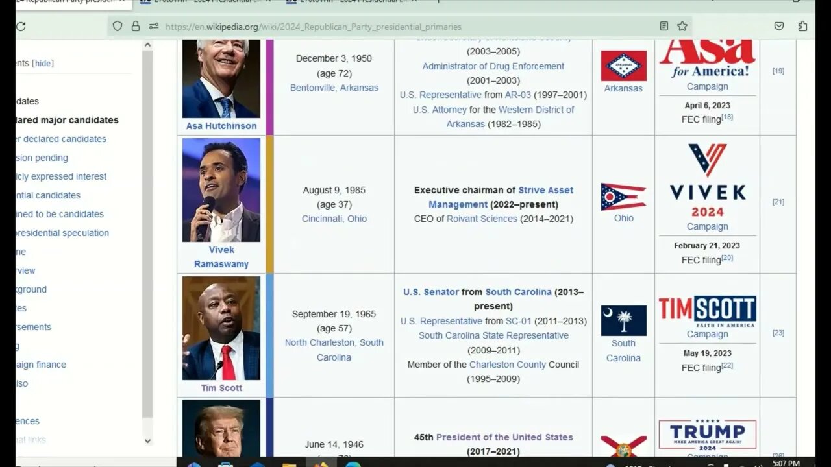
Task: Open the Asa Hutchinson name link
Action: pyautogui.click(x=221, y=126)
